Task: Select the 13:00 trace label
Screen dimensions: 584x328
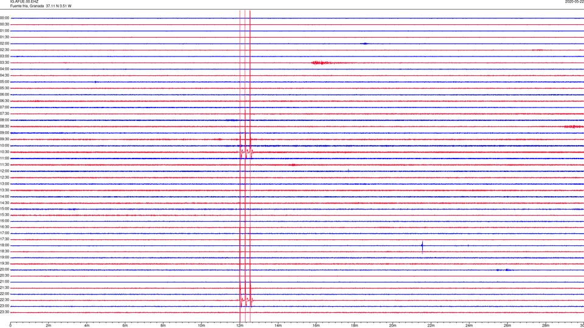Action: click(x=5, y=183)
